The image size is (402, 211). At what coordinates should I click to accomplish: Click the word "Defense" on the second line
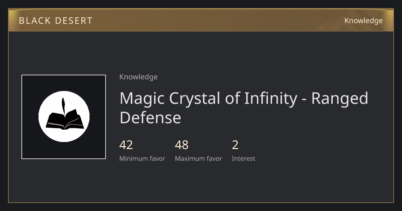coord(150,118)
